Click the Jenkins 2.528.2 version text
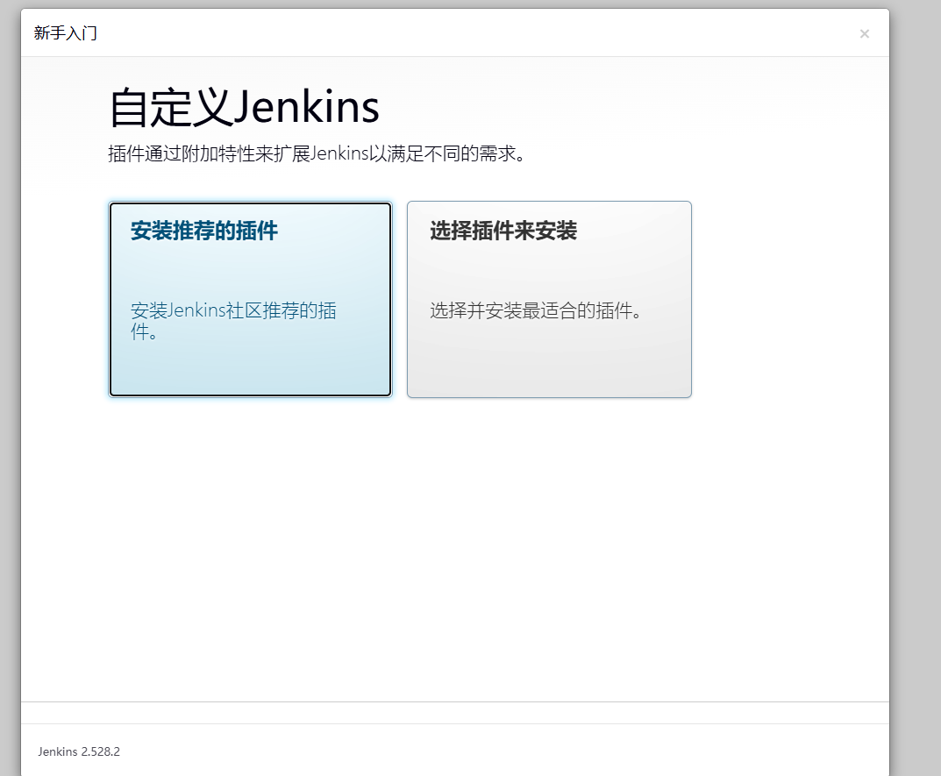This screenshot has width=941, height=776. click(79, 751)
